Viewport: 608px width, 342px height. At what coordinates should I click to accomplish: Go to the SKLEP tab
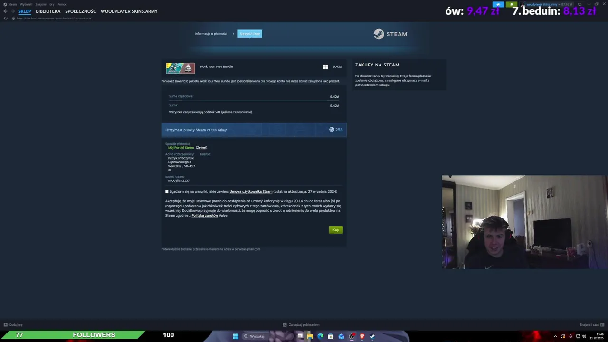tap(25, 11)
